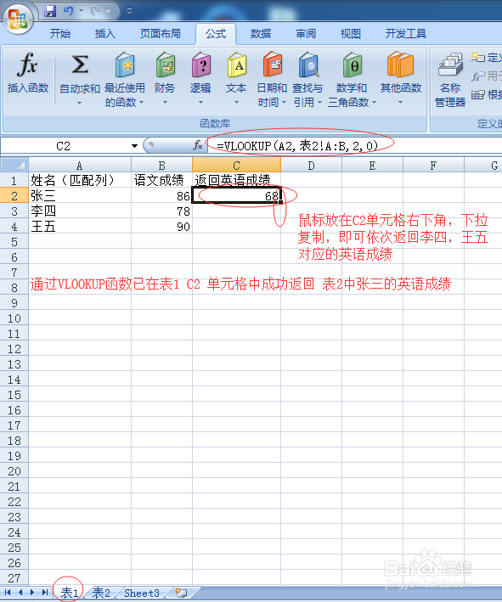Image resolution: width=502 pixels, height=602 pixels.
Task: Select the row 2 header
Action: coord(14,196)
